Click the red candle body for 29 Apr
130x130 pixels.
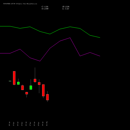pos(39,83)
